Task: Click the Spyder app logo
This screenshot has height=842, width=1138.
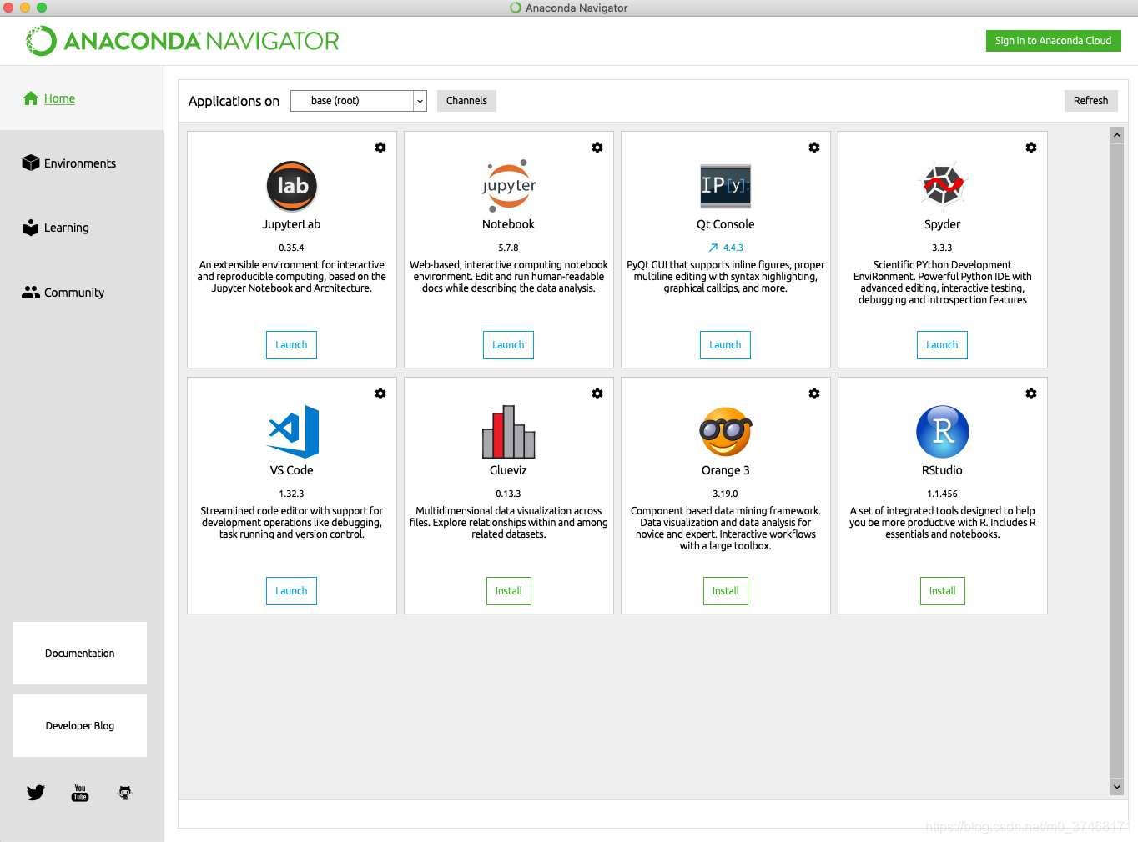Action: 943,184
